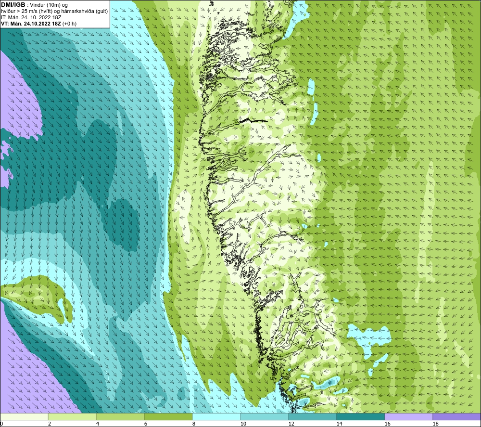The image size is (481, 427).
Task: Click the 'Vindur (10m) og' label
Action: tap(49, 5)
